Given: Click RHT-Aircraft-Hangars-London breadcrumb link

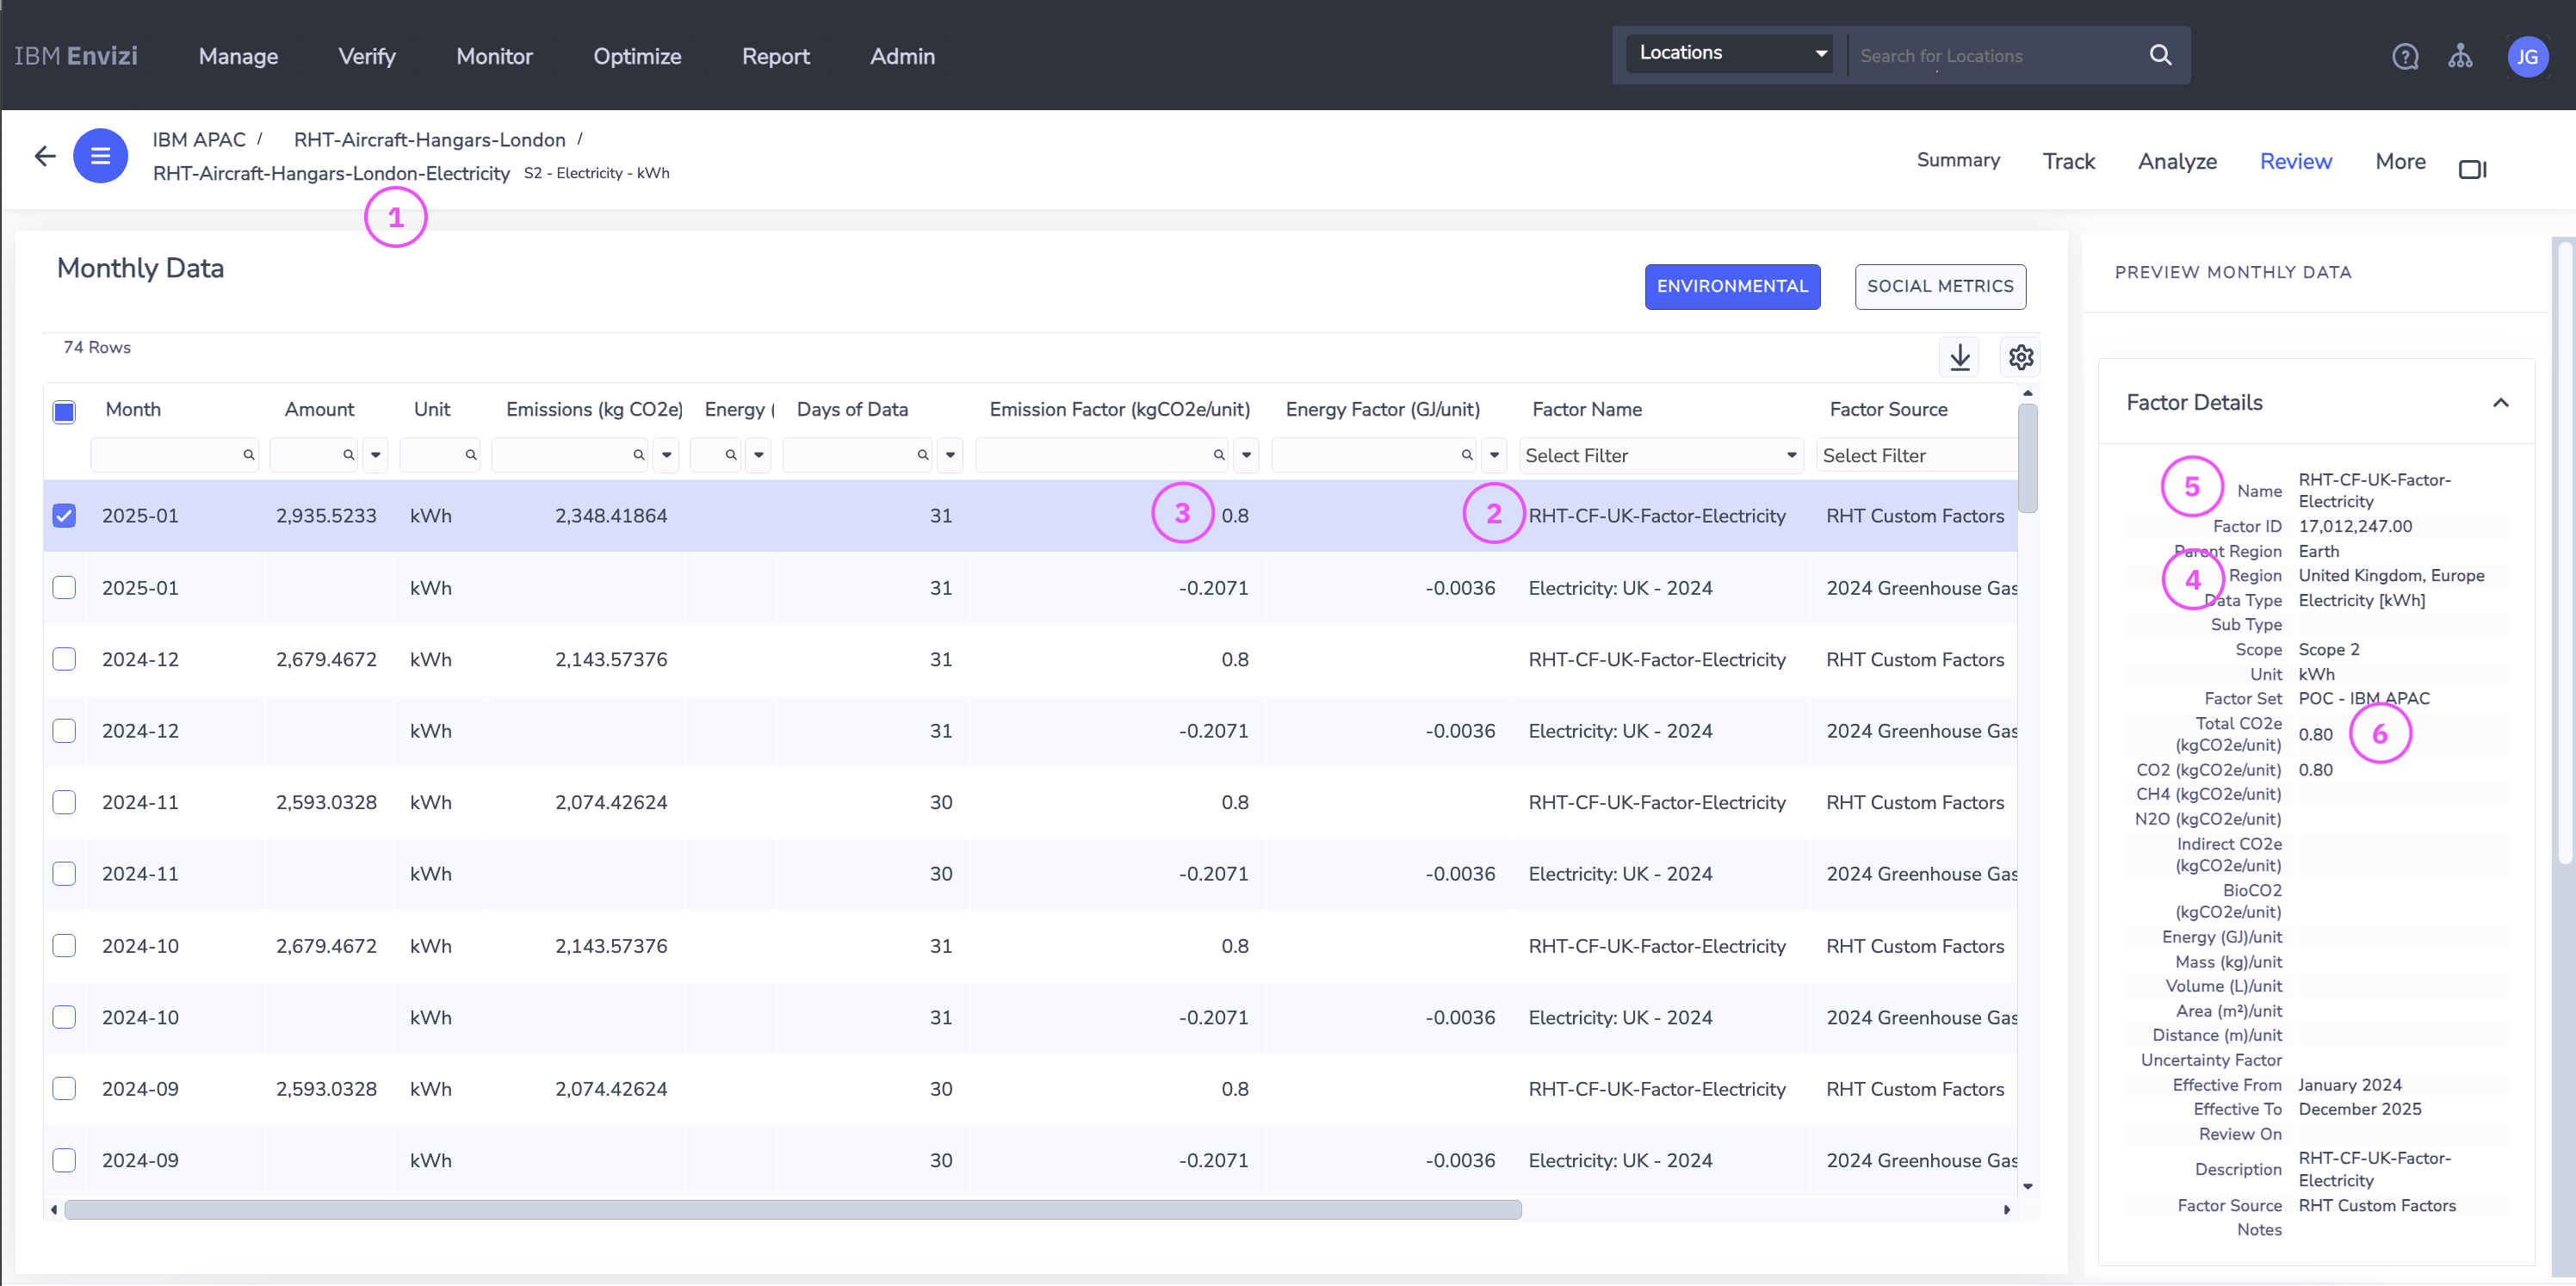Looking at the screenshot, I should pos(429,140).
